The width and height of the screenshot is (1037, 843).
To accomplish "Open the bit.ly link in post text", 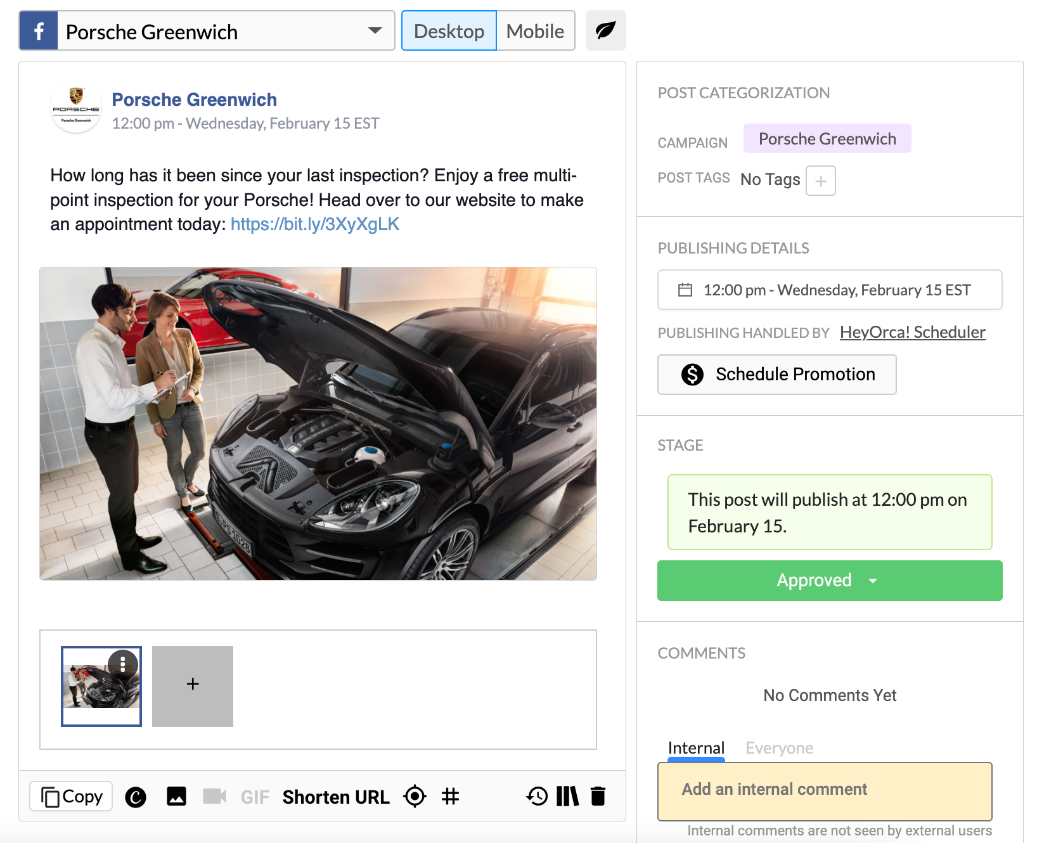I will click(x=315, y=224).
